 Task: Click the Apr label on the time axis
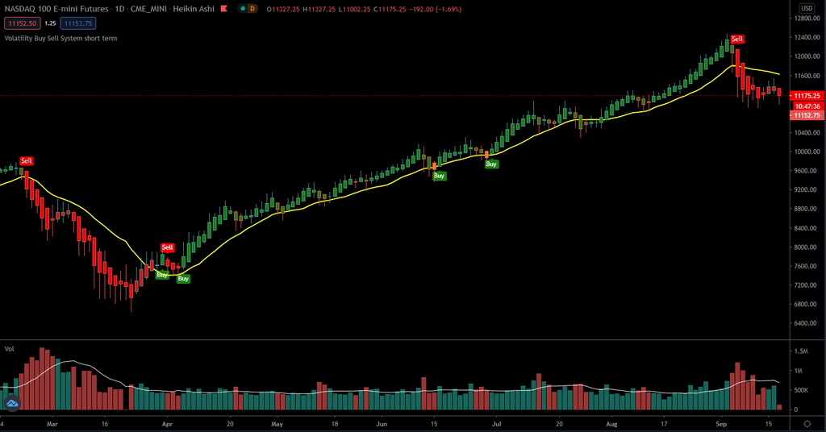[167, 424]
